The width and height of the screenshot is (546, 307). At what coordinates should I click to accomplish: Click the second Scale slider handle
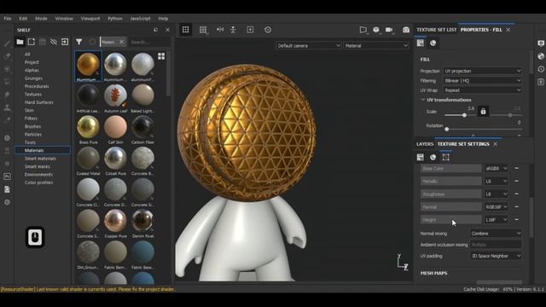(510, 115)
